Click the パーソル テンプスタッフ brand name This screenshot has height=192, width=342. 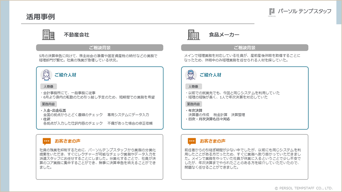(305, 11)
